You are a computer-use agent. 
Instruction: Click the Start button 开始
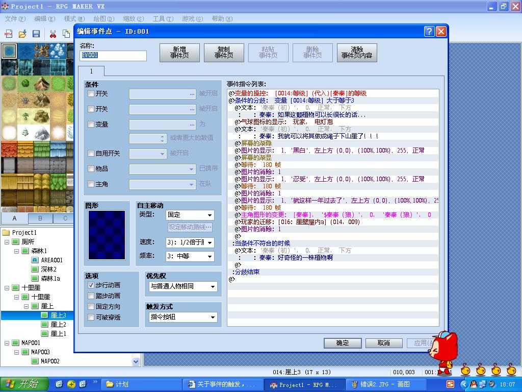pos(24,384)
